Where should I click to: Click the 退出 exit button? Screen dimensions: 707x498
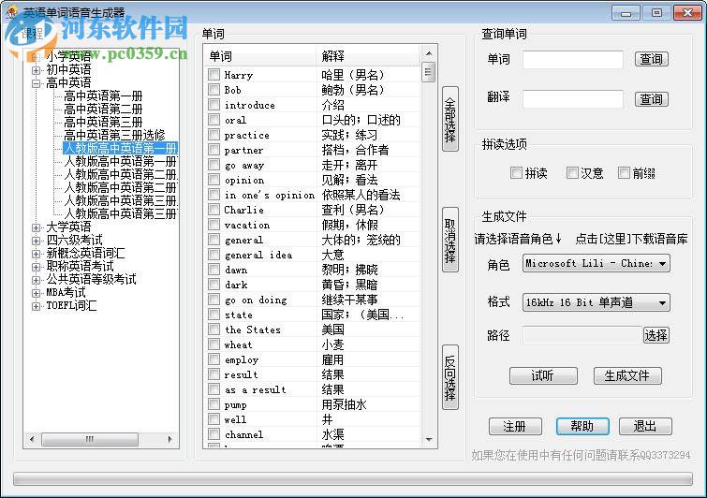(x=645, y=426)
